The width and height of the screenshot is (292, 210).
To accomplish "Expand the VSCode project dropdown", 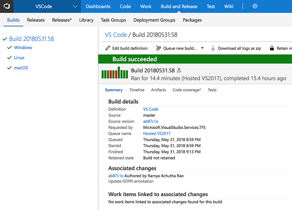I will pos(75,6).
